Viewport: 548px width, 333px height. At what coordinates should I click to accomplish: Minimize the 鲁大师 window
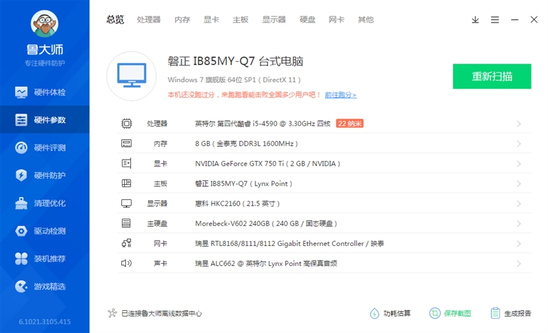pos(514,20)
